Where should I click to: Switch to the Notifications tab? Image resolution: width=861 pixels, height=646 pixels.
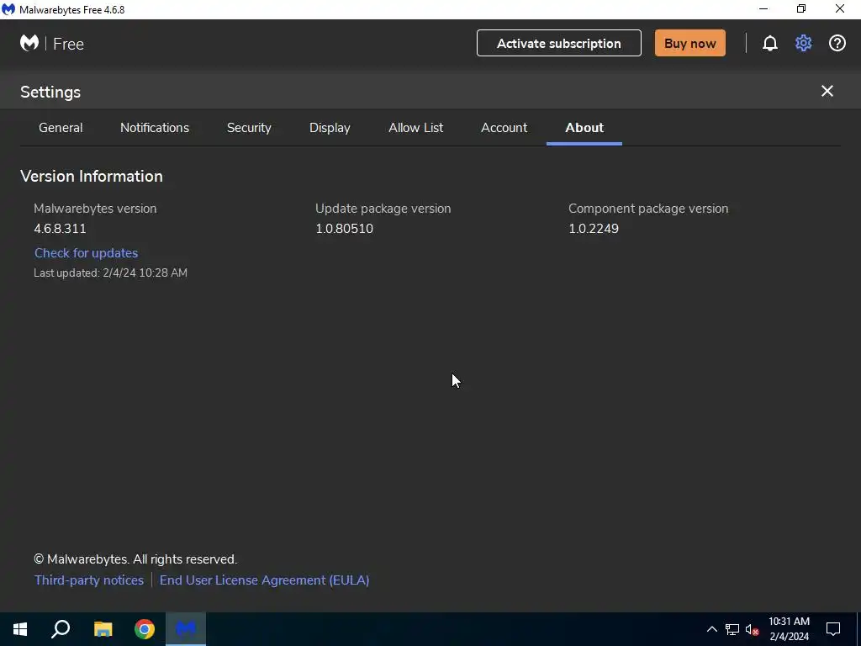tap(155, 128)
